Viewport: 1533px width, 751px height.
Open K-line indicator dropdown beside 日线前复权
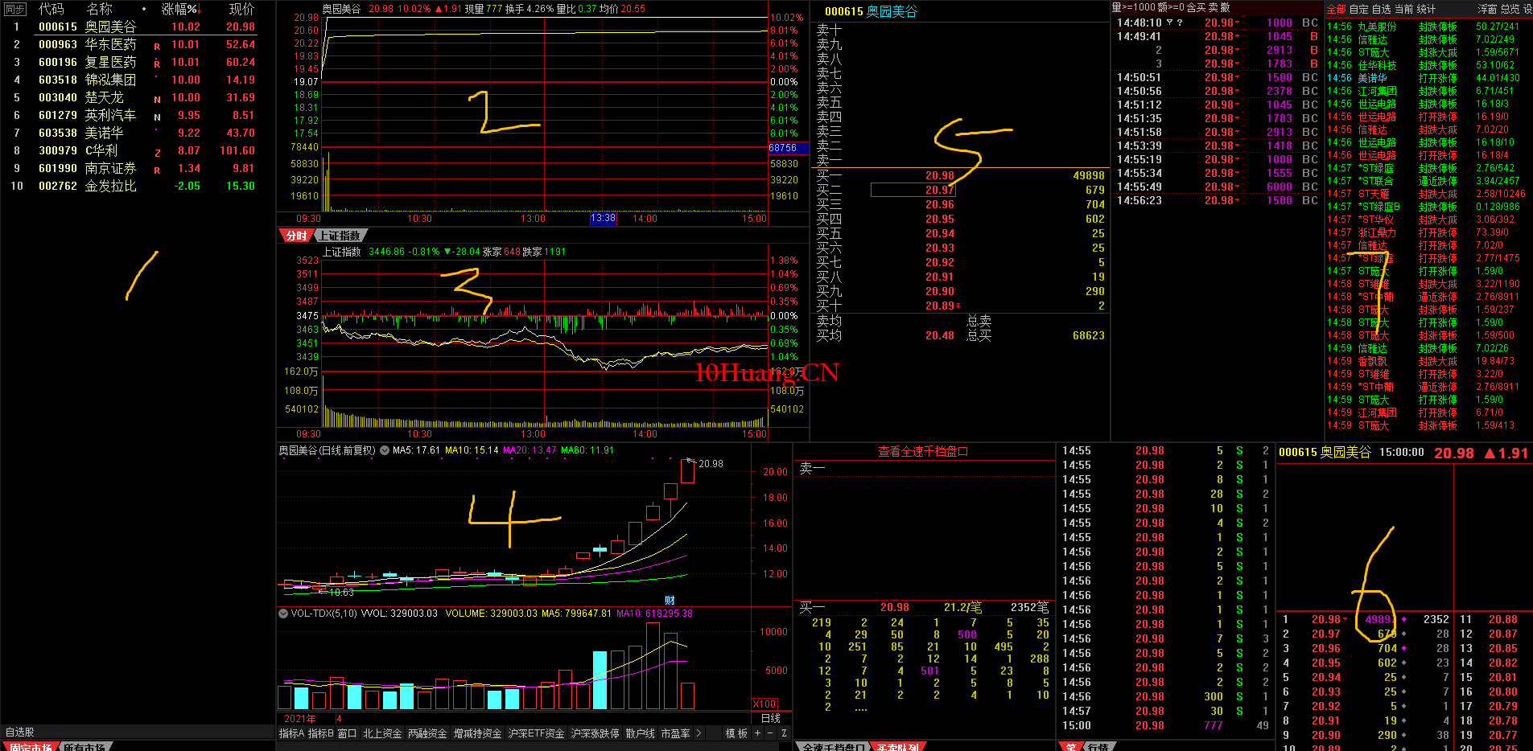pos(385,450)
